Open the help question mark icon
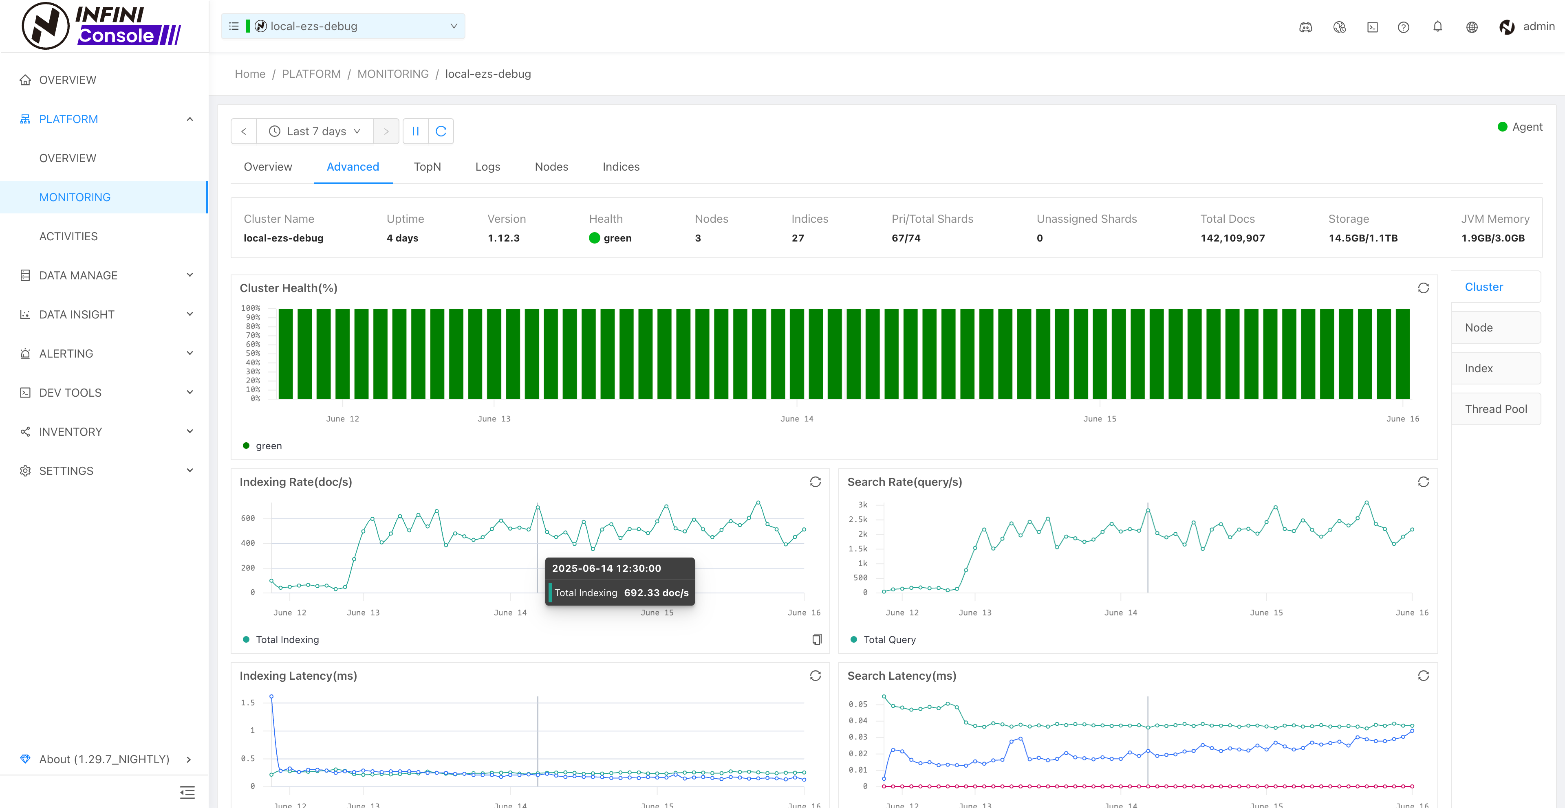1565x808 pixels. [x=1403, y=27]
